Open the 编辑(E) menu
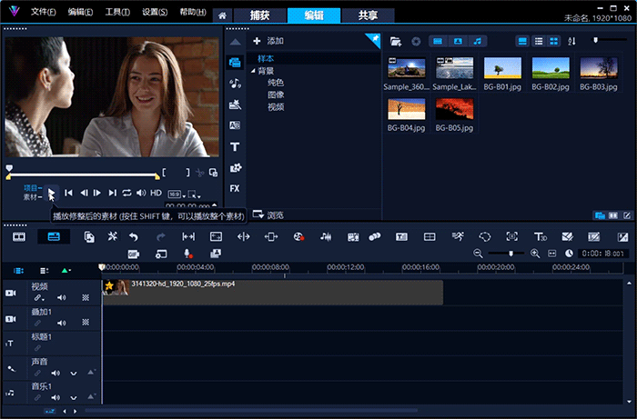Image resolution: width=637 pixels, height=419 pixels. coord(80,12)
